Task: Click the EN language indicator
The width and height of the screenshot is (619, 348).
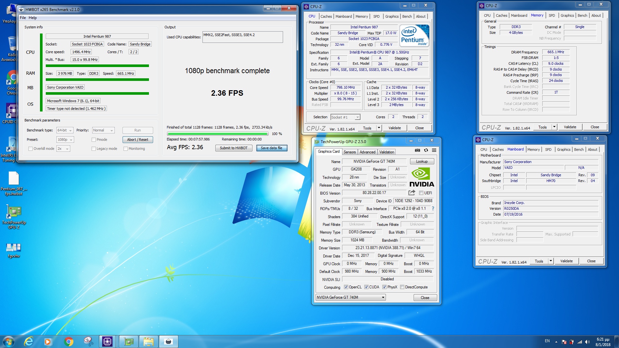Action: pos(547,341)
